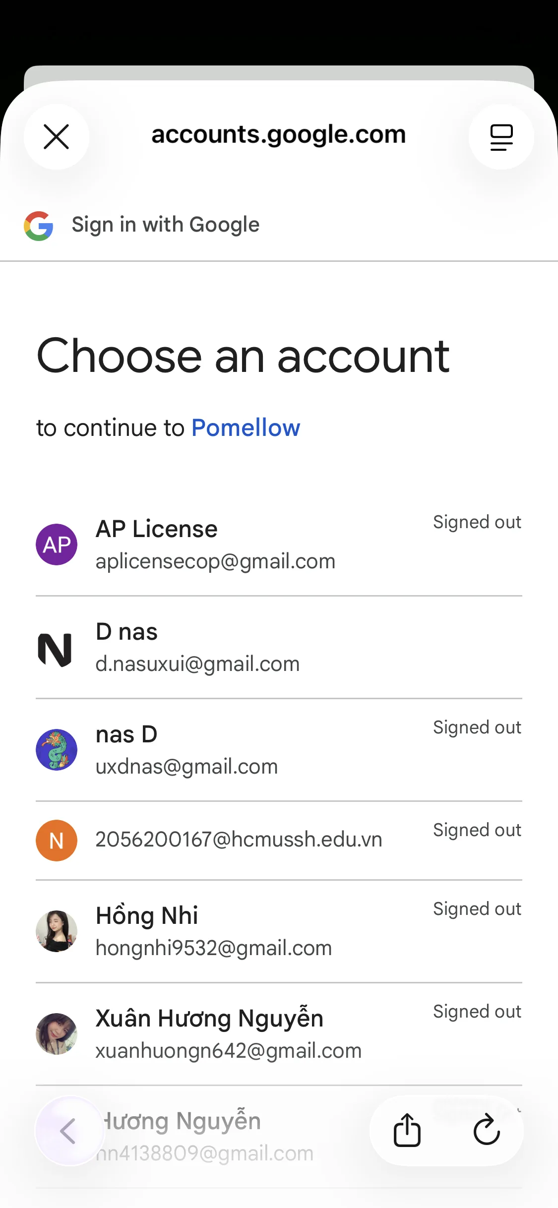This screenshot has width=558, height=1208.
Task: Close the Google sign-in sheet
Action: (56, 137)
